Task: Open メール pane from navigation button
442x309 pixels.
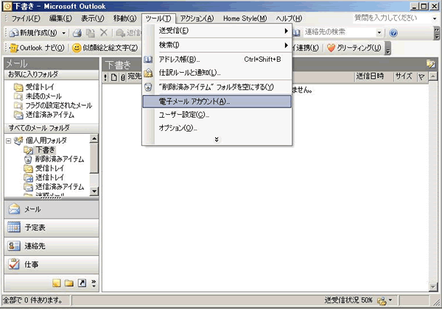Action: coord(52,210)
